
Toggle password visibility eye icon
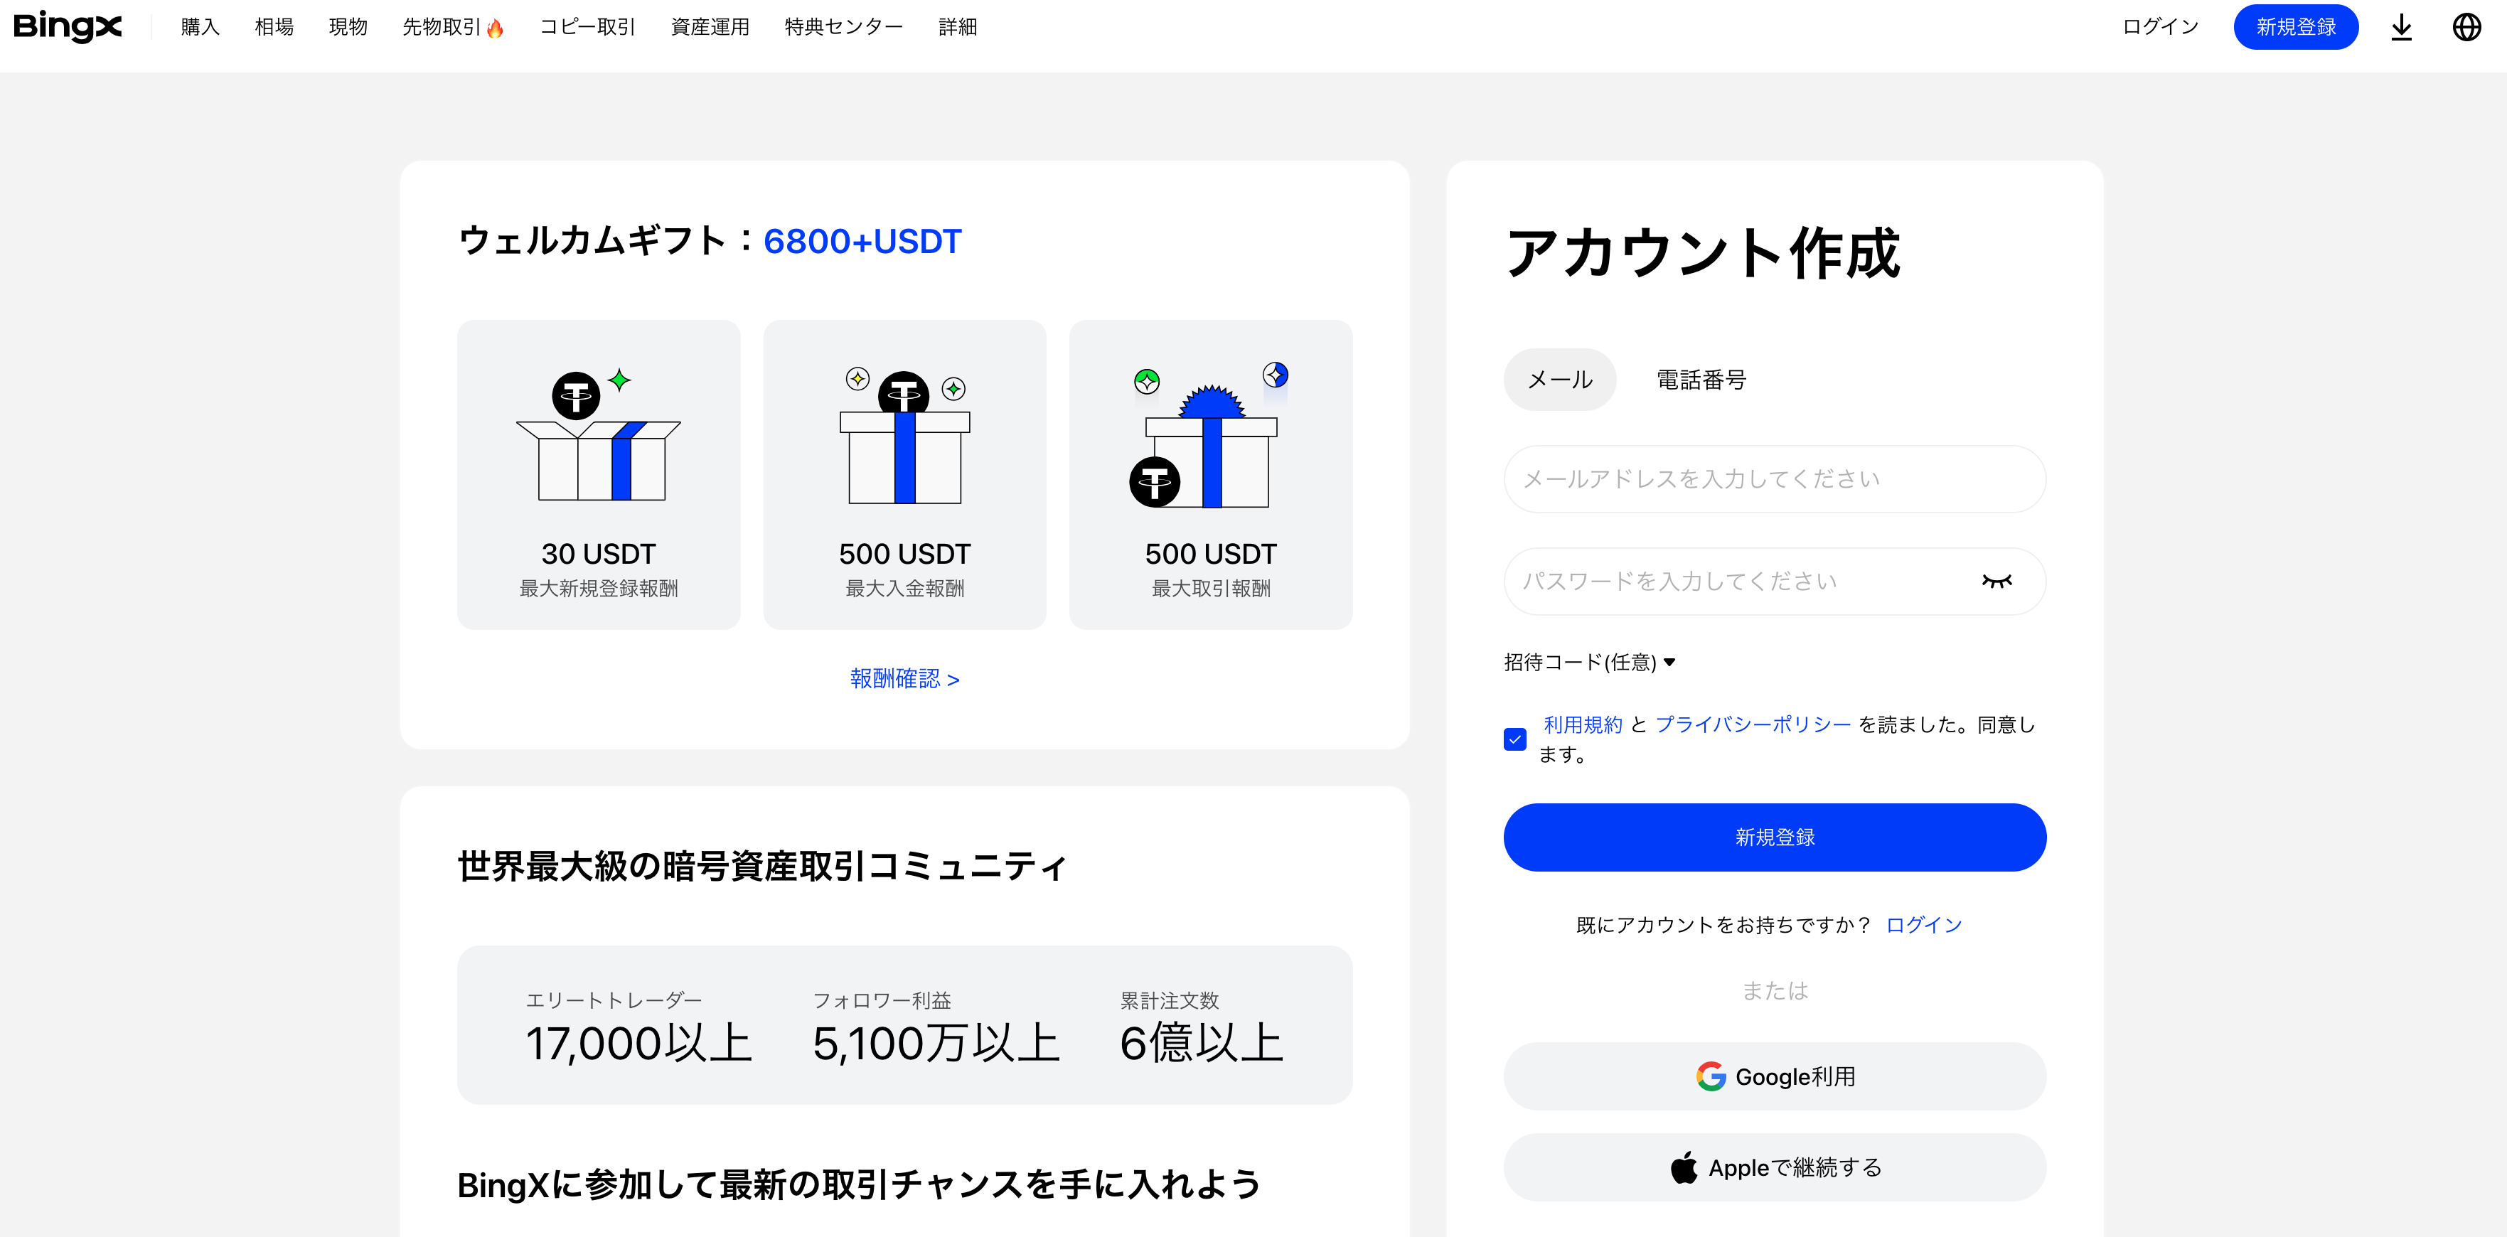click(1996, 581)
